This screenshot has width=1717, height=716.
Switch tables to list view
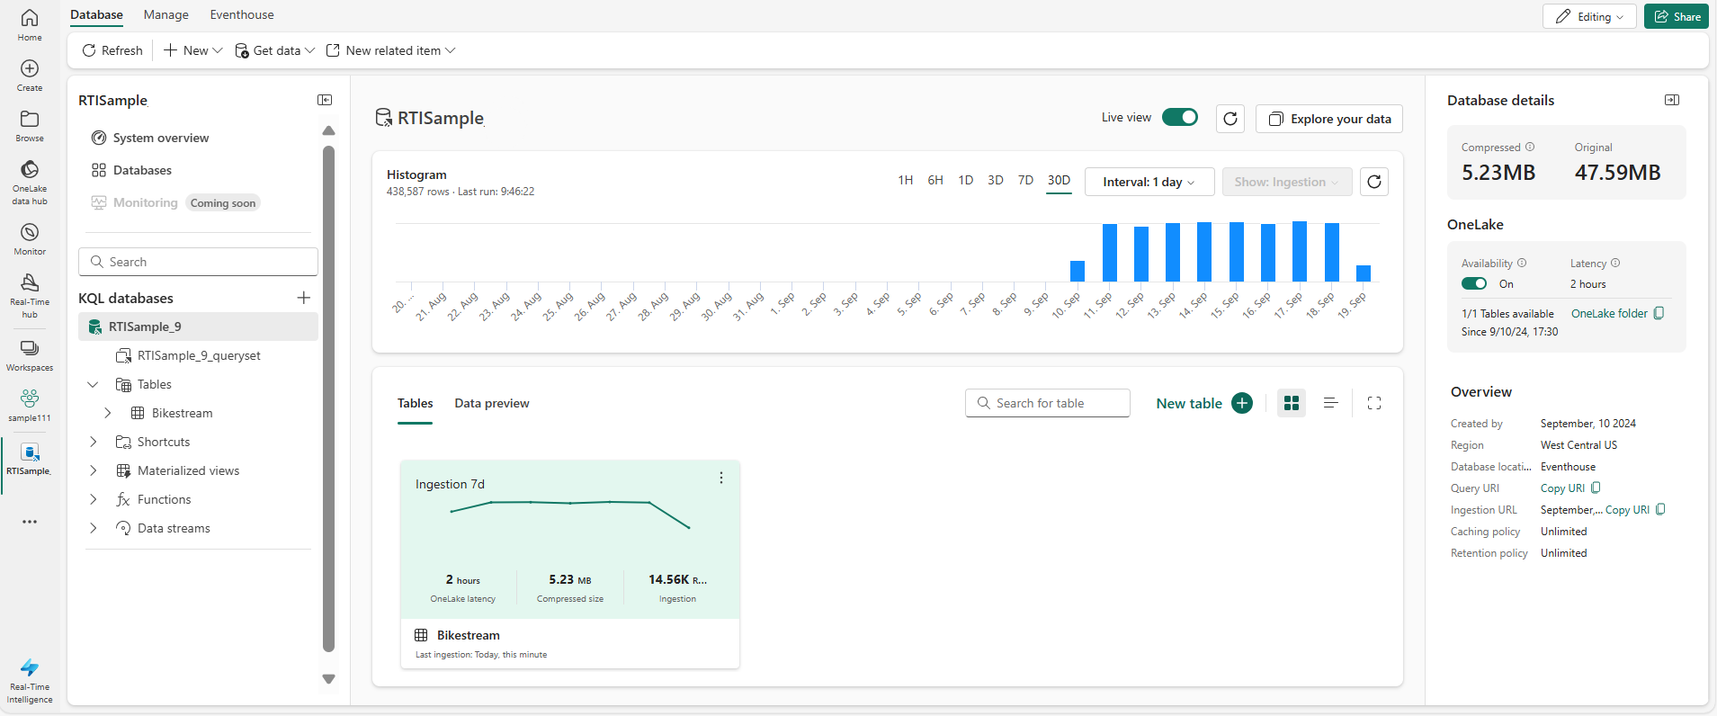[x=1331, y=403]
